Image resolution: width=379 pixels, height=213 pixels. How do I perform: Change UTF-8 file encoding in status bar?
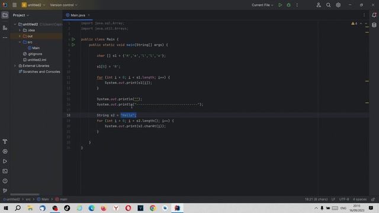click(344, 199)
